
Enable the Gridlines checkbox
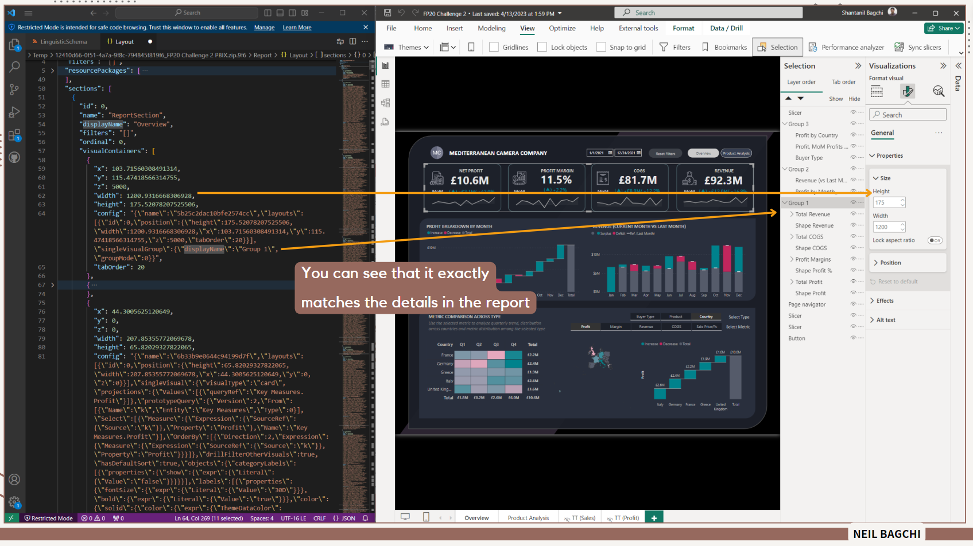tap(494, 47)
